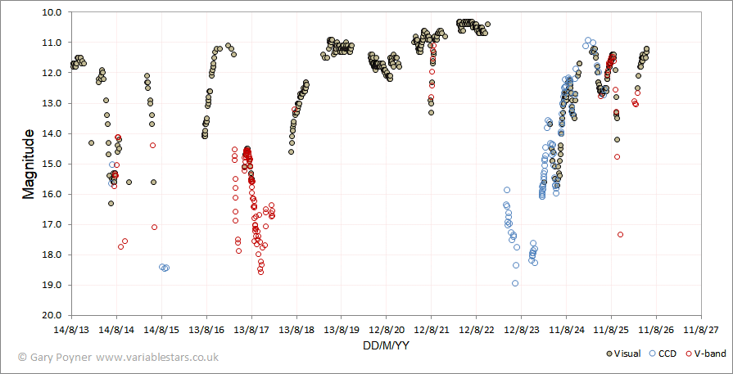The height and width of the screenshot is (374, 733).
Task: Click the 15.0 magnitude axis label
Action: click(x=57, y=164)
